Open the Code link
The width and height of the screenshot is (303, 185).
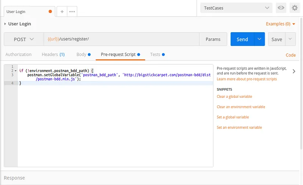coord(291,55)
